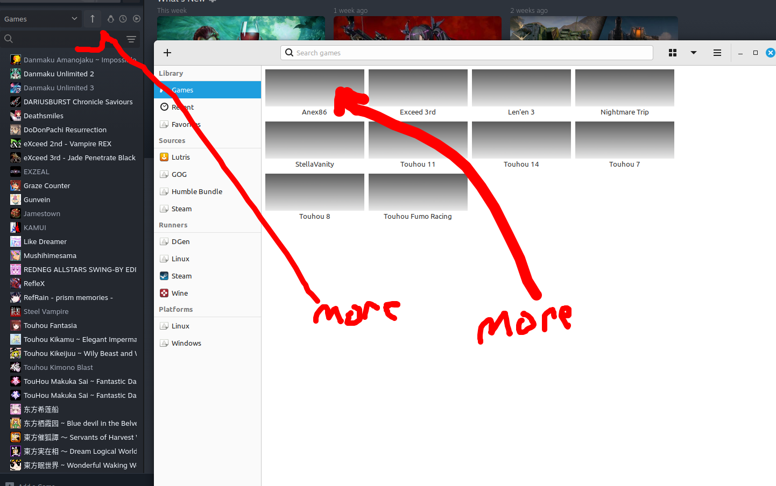
Task: Select the Touhou 8 game tile
Action: (315, 197)
